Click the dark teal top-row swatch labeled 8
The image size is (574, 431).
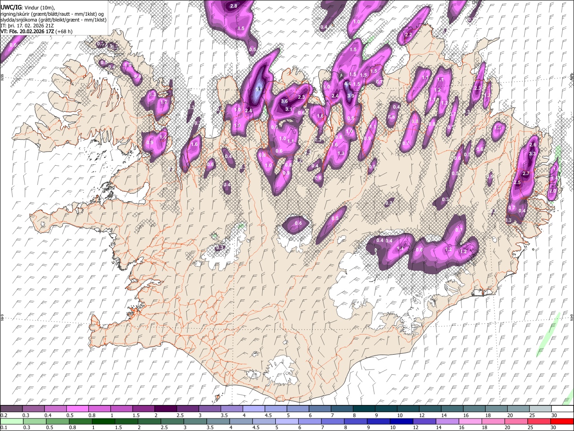(x=364, y=409)
